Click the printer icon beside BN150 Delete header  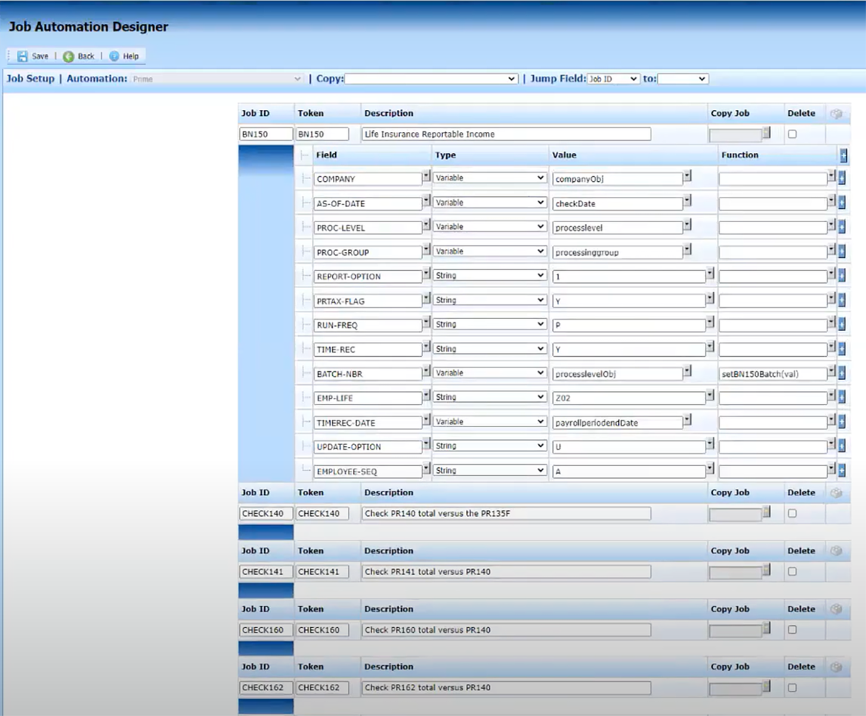point(837,113)
